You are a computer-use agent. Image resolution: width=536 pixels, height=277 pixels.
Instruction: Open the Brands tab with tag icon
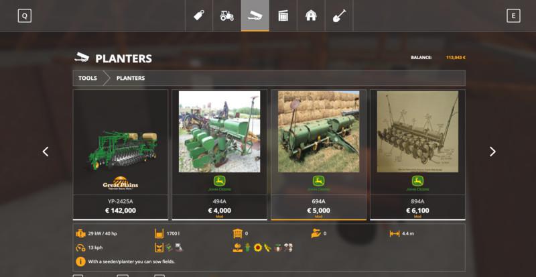pyautogui.click(x=199, y=15)
